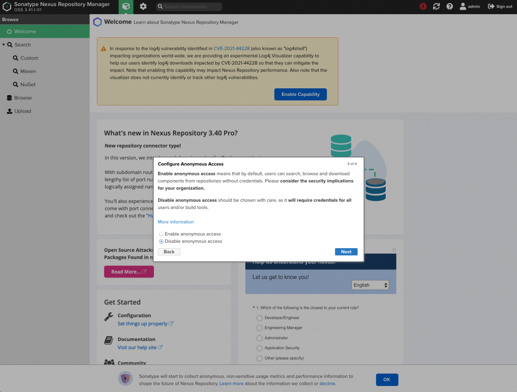Select Administrator role option
517x392 pixels.
pos(260,338)
